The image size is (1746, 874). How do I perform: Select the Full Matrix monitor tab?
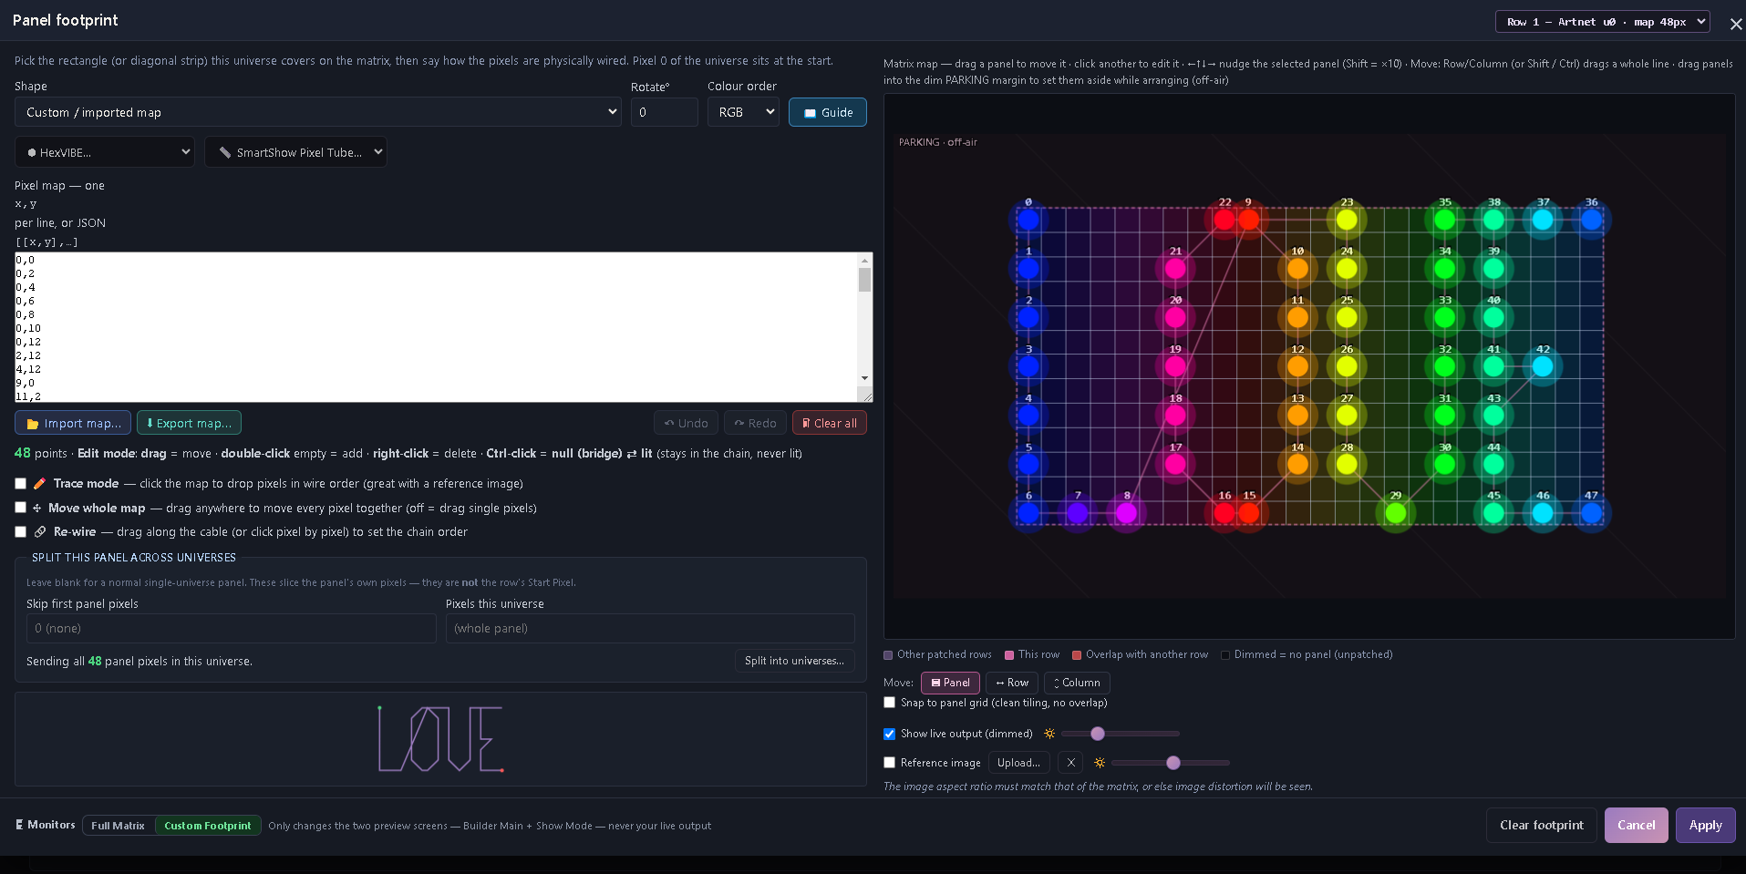point(119,826)
